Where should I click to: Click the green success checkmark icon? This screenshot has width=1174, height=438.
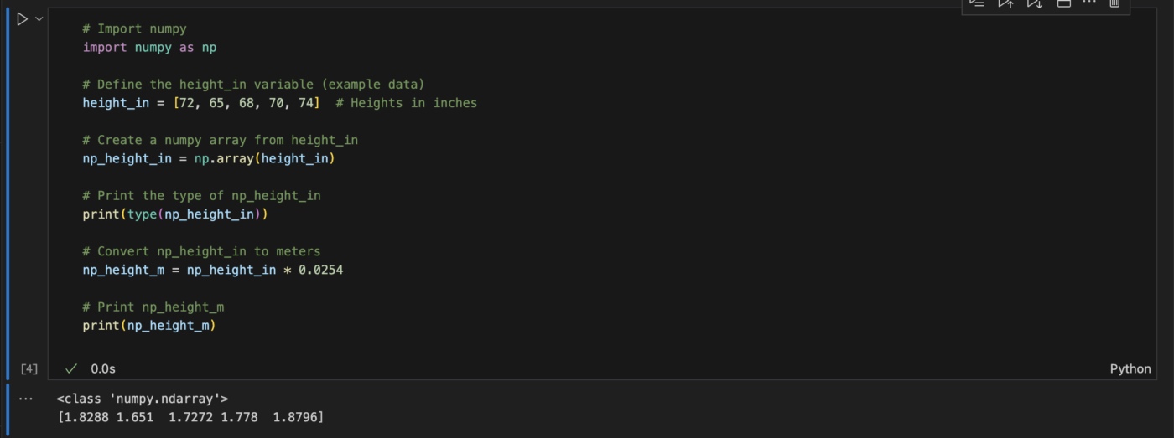coord(71,368)
